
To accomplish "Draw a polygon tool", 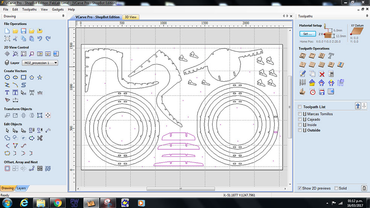I will (32, 77).
